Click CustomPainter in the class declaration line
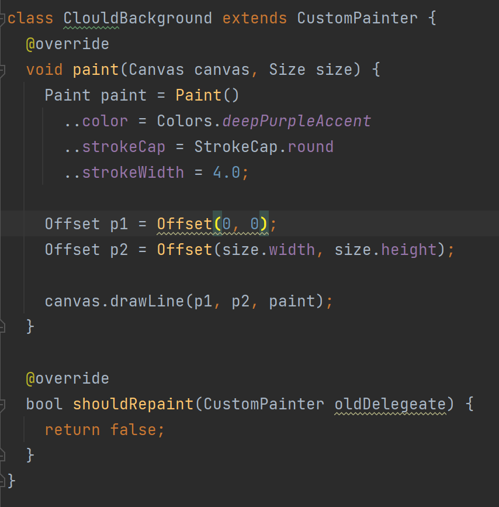 click(357, 18)
